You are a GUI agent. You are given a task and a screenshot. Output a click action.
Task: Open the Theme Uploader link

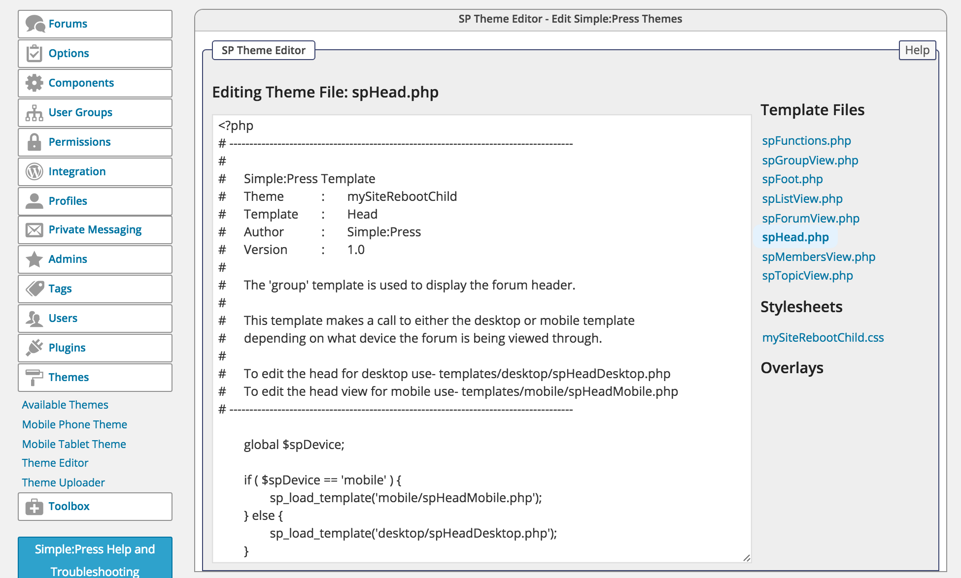pos(64,482)
